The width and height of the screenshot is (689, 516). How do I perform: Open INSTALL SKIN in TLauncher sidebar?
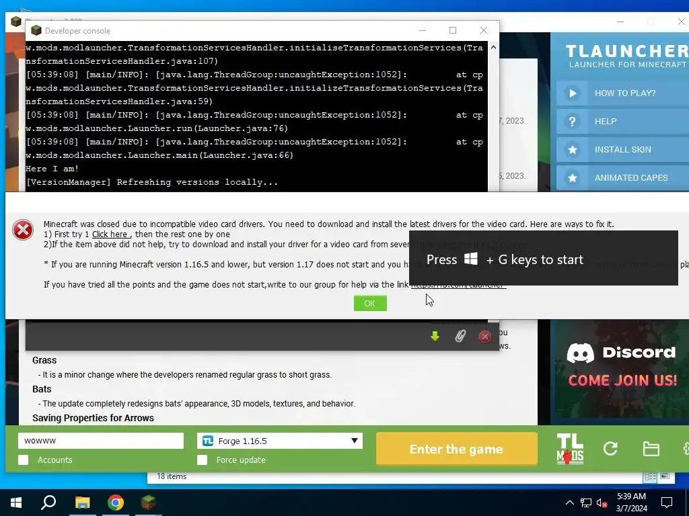point(622,150)
